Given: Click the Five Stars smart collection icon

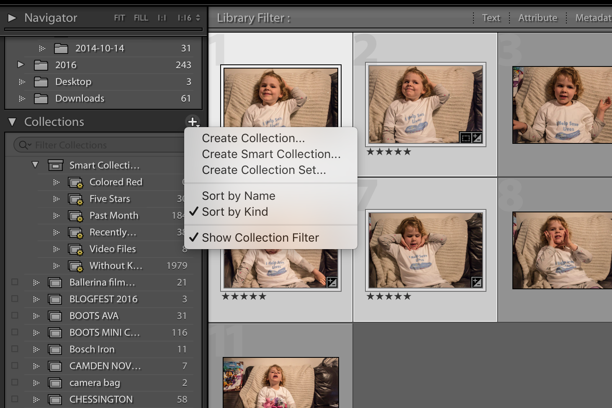Looking at the screenshot, I should click(76, 199).
